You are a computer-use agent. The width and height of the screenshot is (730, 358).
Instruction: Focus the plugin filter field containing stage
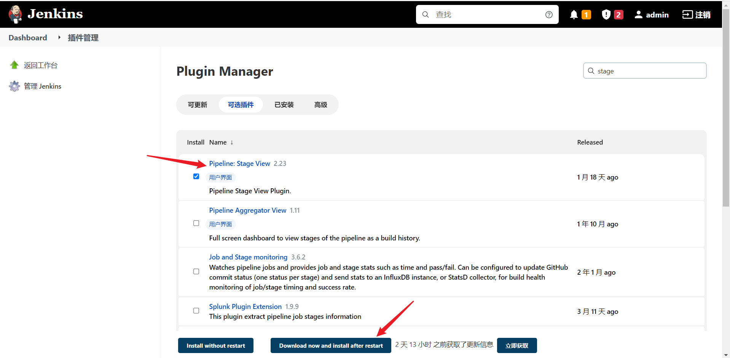click(x=645, y=71)
